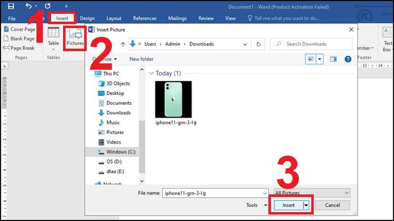Open the All Pictures file type dropdown
This screenshot has width=394, height=221.
point(312,193)
